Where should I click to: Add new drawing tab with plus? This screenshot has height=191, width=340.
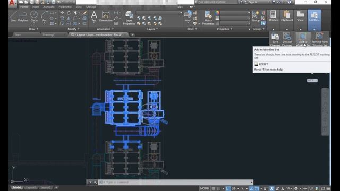click(132, 34)
